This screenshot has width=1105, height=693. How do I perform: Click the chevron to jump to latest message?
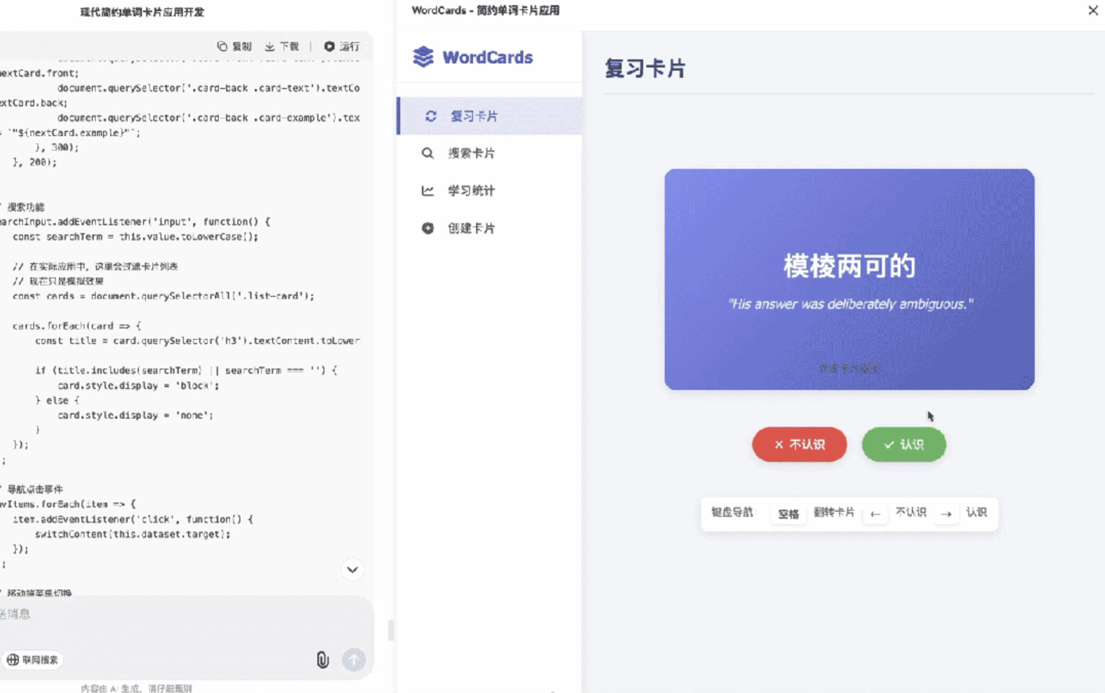(352, 569)
